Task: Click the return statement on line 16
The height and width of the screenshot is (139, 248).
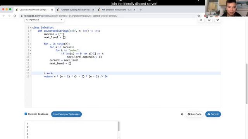Action: click(x=76, y=76)
